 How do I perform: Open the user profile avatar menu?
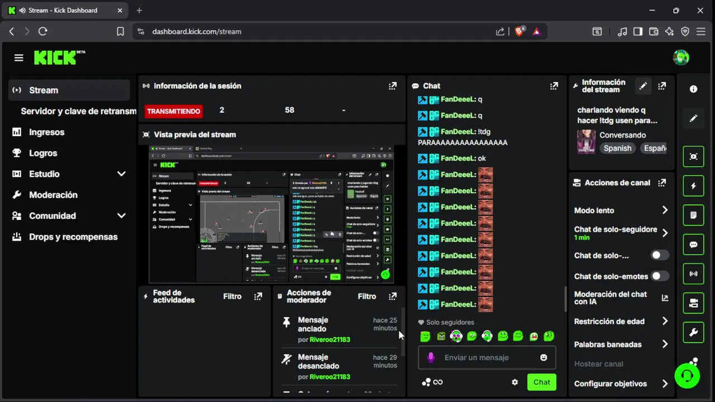point(681,58)
